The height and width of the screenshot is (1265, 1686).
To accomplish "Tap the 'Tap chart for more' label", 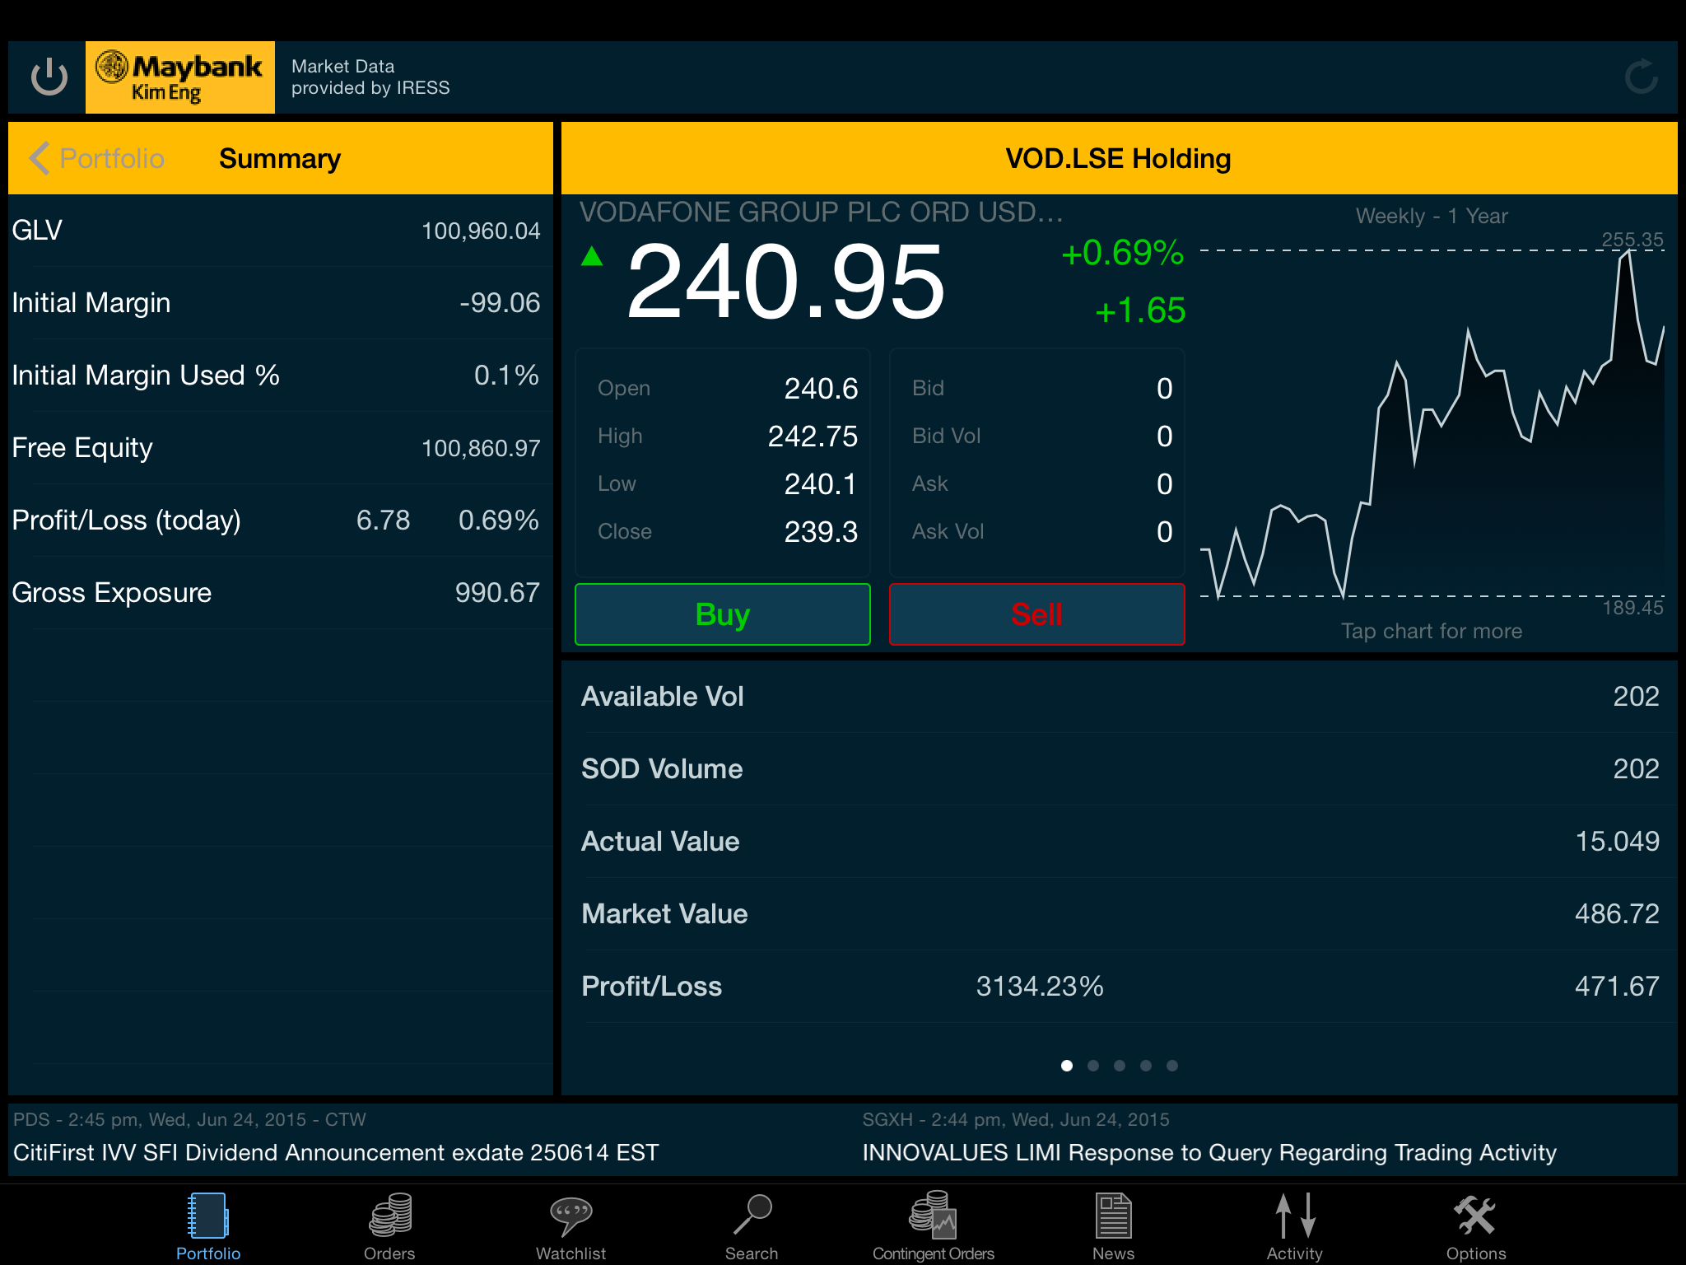I will [1432, 631].
